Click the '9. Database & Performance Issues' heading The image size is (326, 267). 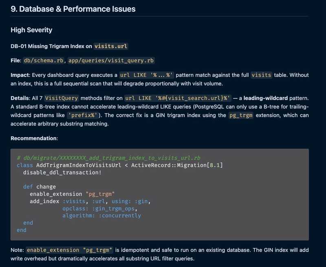(73, 9)
